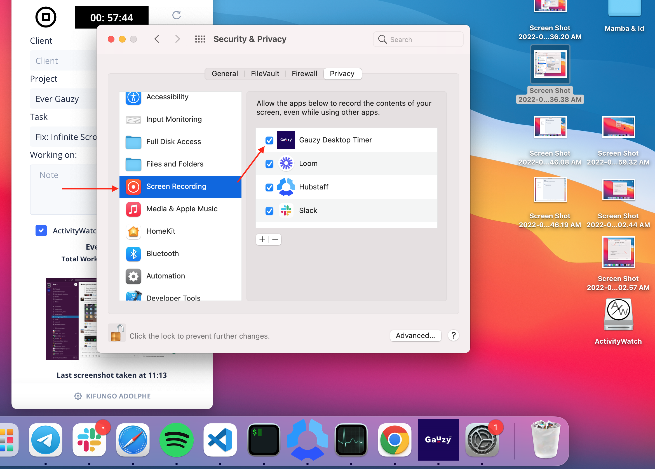Open the Ever Gauzy project dropdown

pos(64,99)
